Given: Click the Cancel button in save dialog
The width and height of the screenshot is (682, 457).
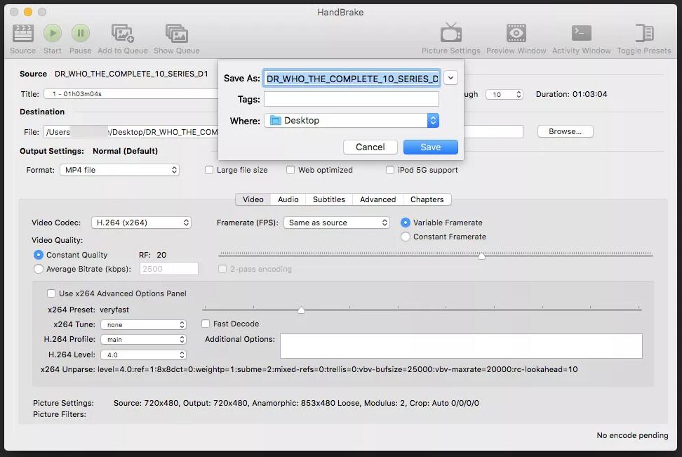Looking at the screenshot, I should (x=370, y=147).
